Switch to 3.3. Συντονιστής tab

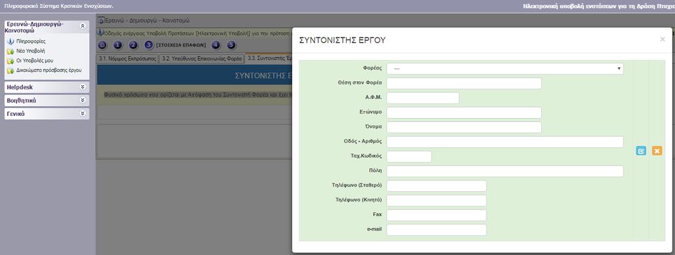point(269,59)
